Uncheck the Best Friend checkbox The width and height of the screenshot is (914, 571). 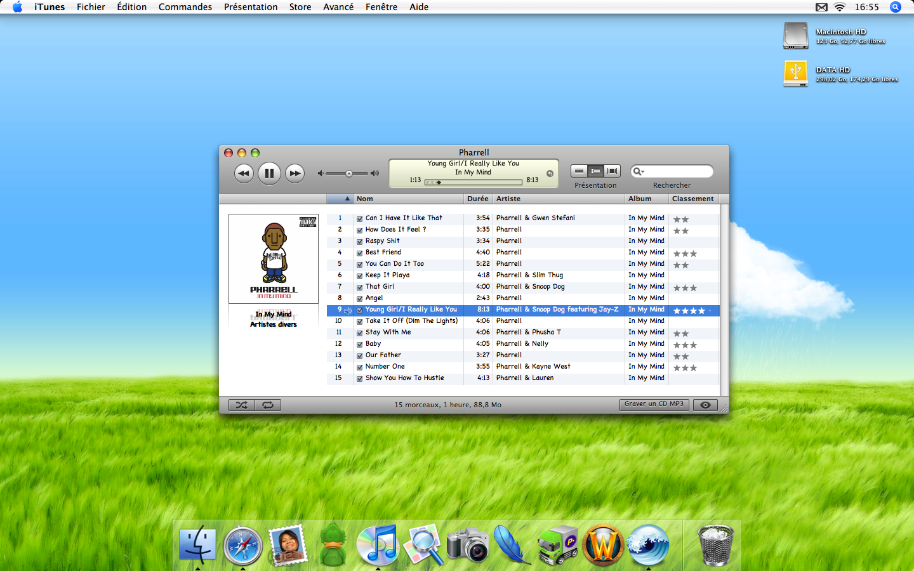coord(359,253)
